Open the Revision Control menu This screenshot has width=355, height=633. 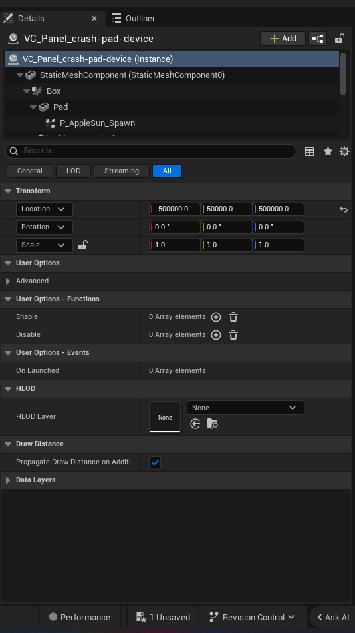click(x=252, y=617)
